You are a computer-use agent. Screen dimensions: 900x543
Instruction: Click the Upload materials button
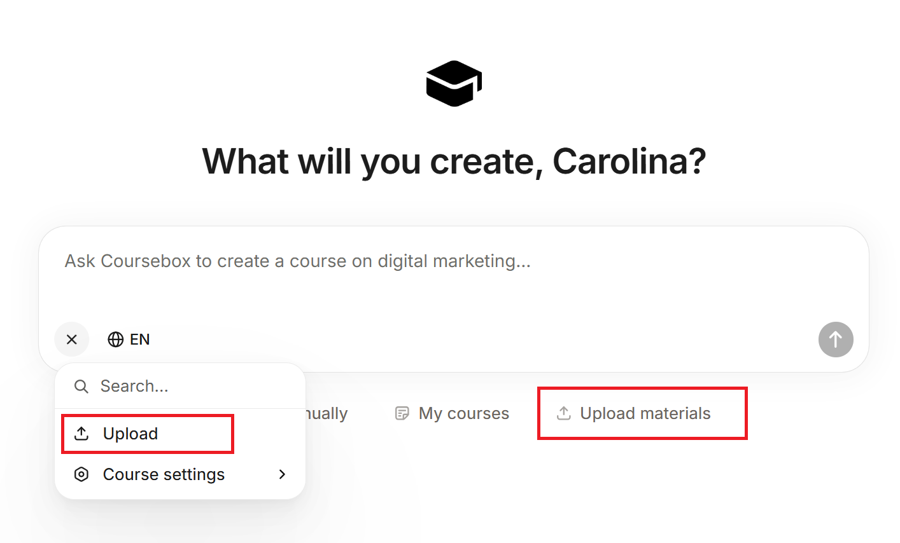pyautogui.click(x=645, y=413)
